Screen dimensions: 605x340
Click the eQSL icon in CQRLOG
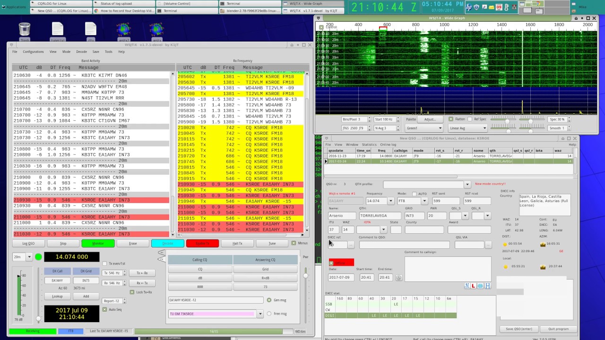(467, 286)
